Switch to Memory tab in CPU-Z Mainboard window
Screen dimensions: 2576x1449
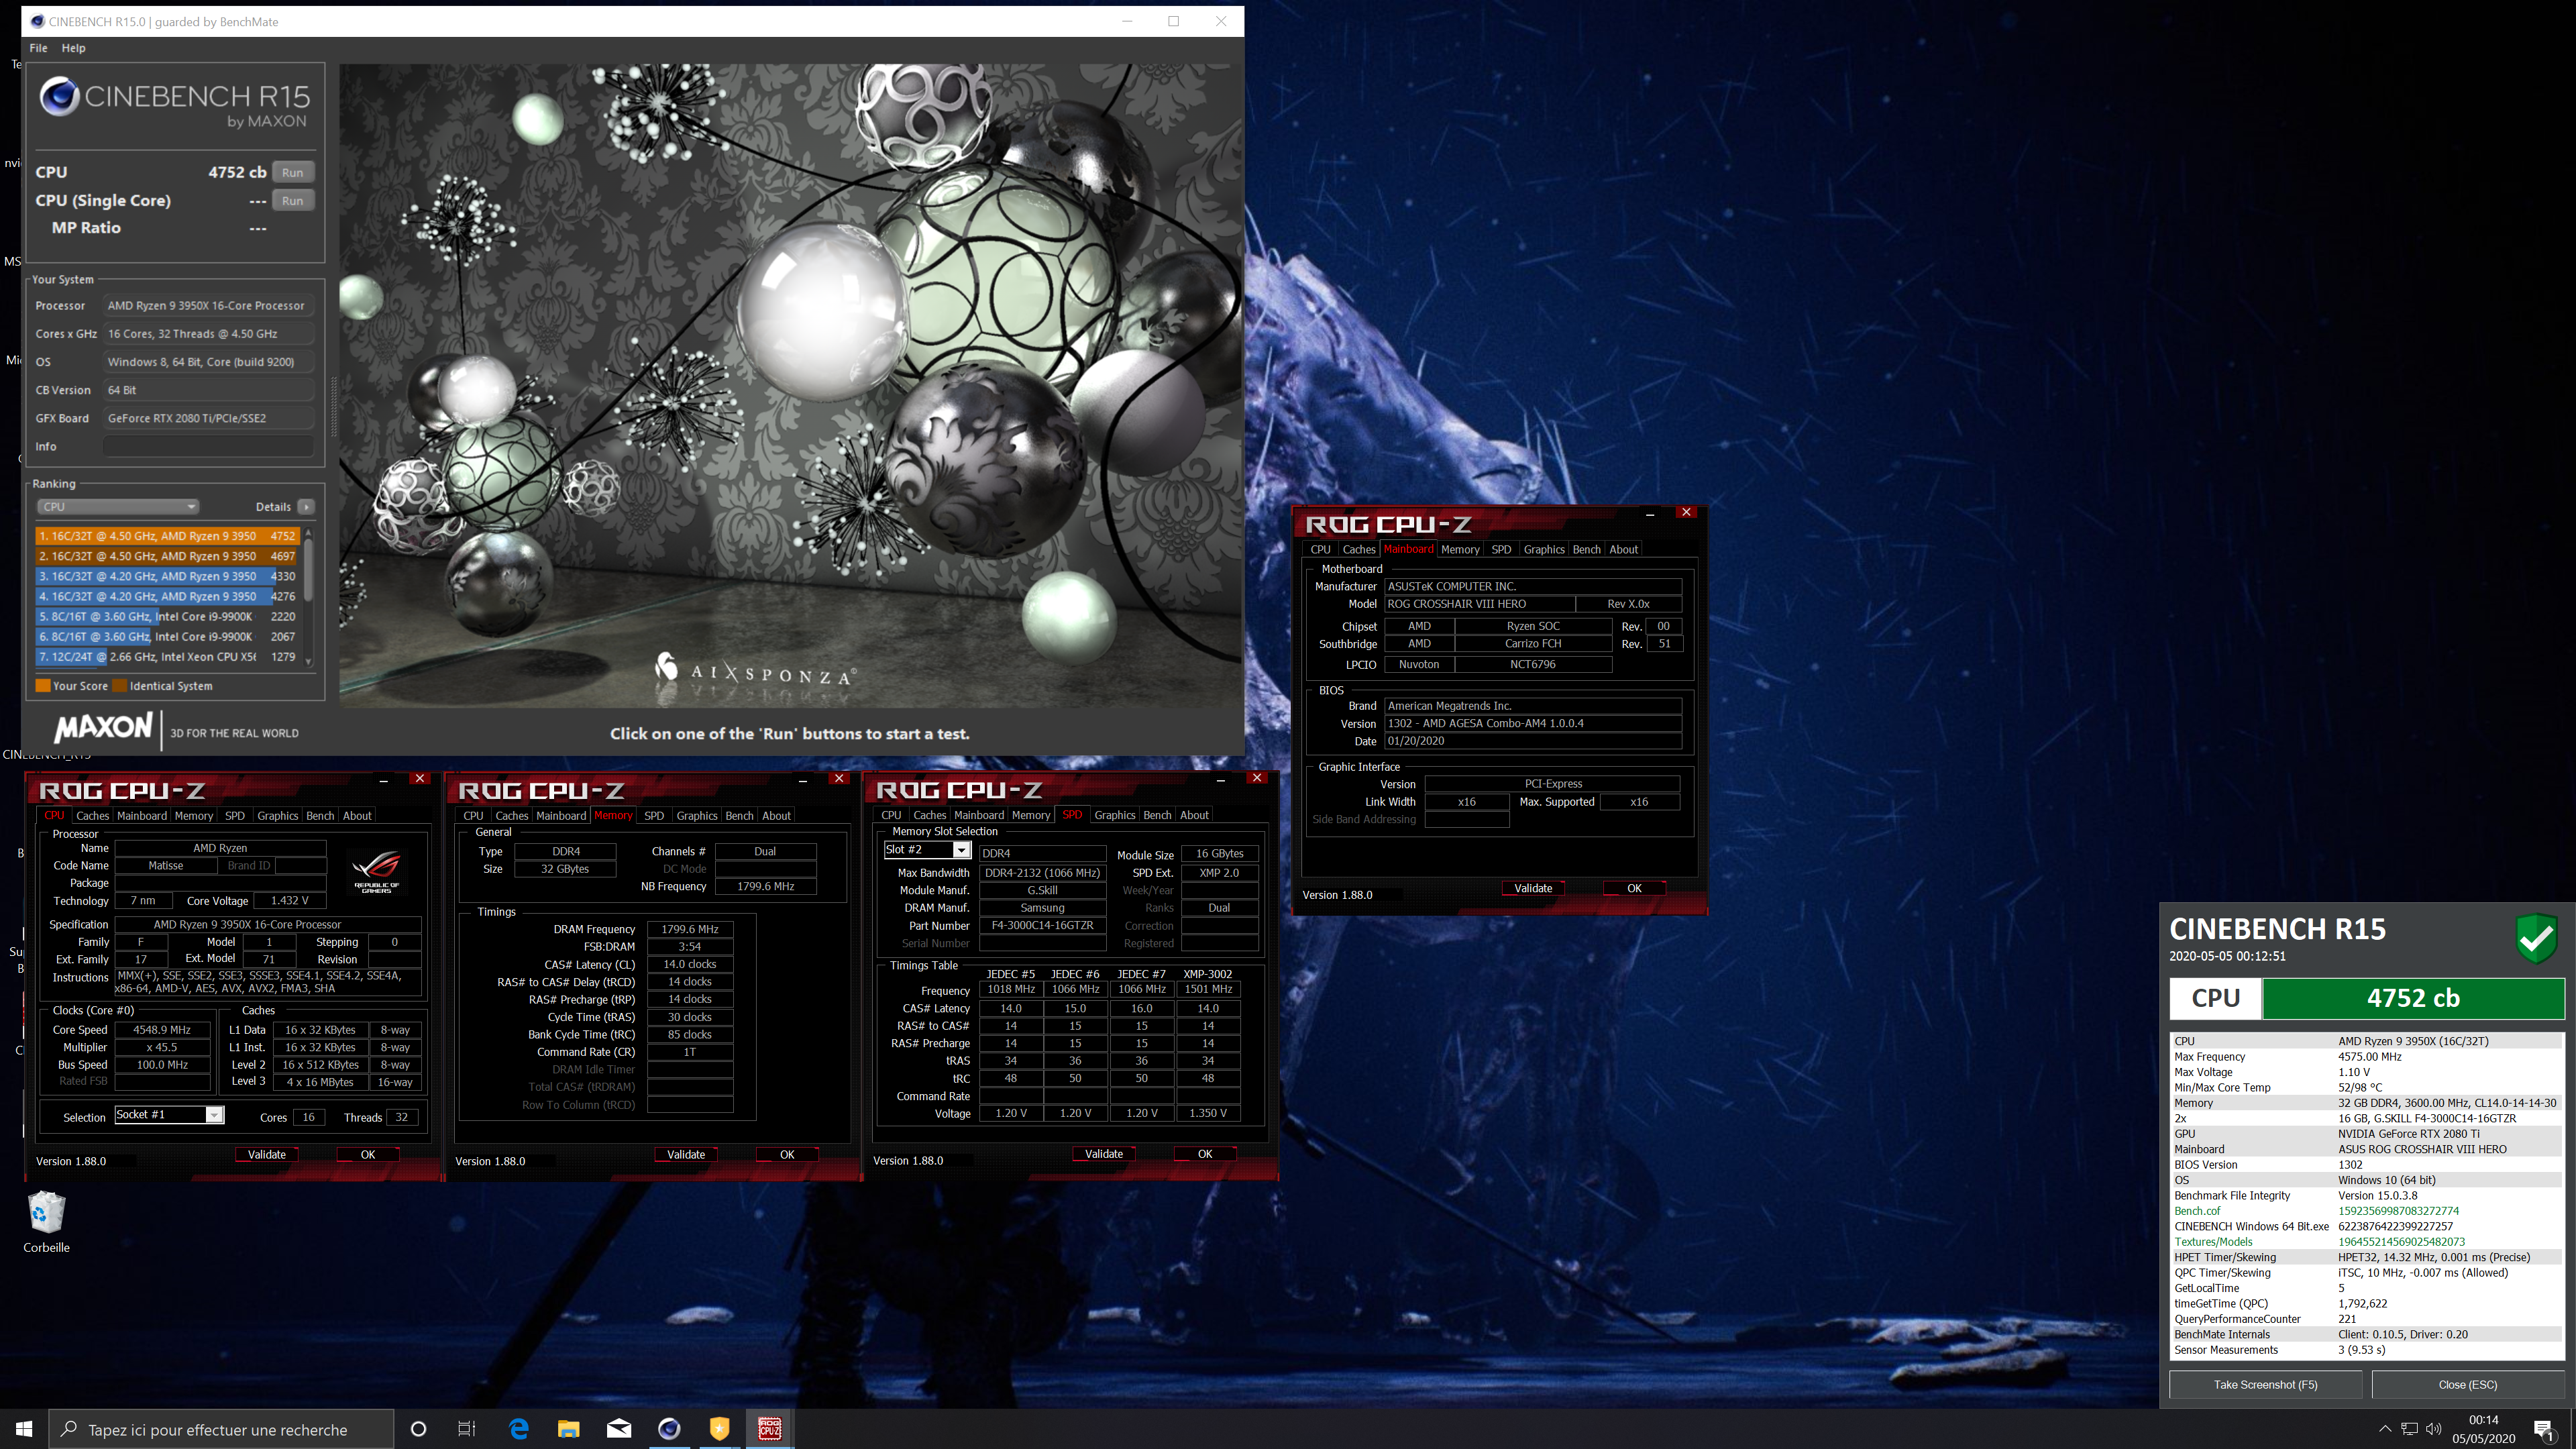click(1460, 550)
